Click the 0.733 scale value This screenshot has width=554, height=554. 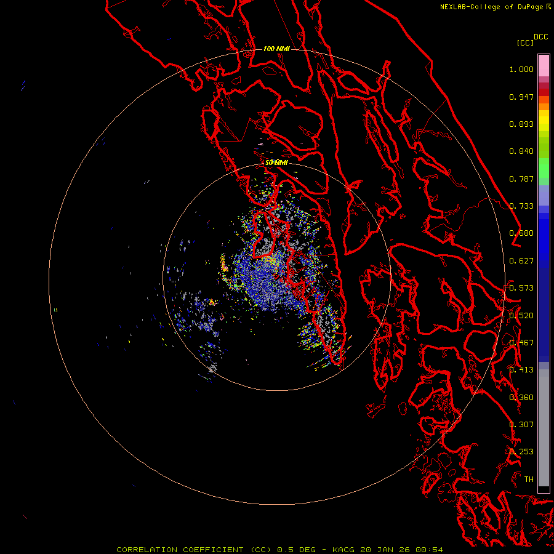521,206
